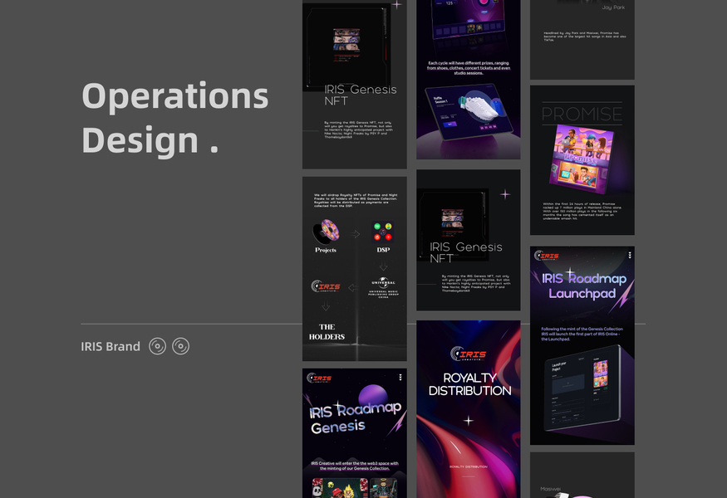Click down arrow below DSP icon

[x=383, y=266]
